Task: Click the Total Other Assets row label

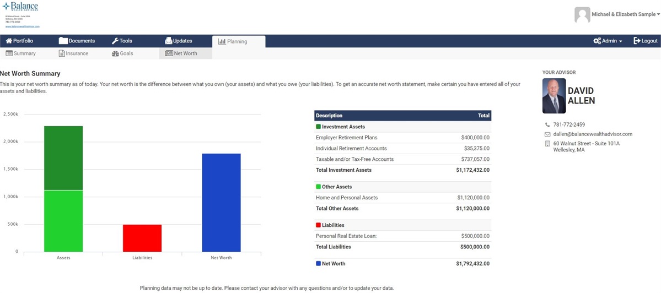Action: click(337, 208)
